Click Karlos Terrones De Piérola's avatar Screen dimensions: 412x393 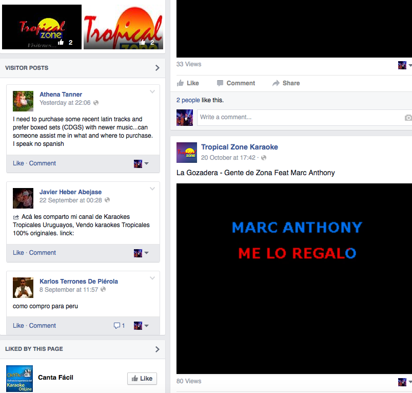click(x=23, y=288)
